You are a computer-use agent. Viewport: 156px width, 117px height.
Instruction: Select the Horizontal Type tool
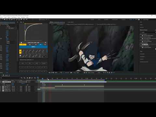click(14, 19)
